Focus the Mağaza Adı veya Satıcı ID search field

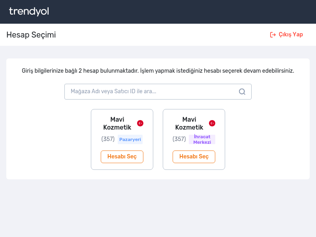[158, 92]
